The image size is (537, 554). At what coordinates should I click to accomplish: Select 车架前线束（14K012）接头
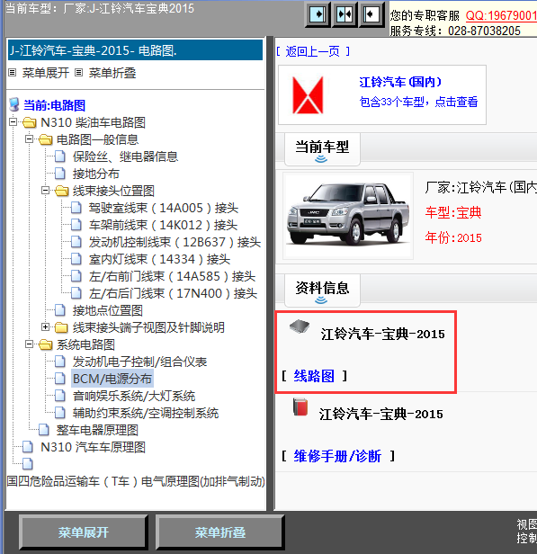tap(163, 225)
